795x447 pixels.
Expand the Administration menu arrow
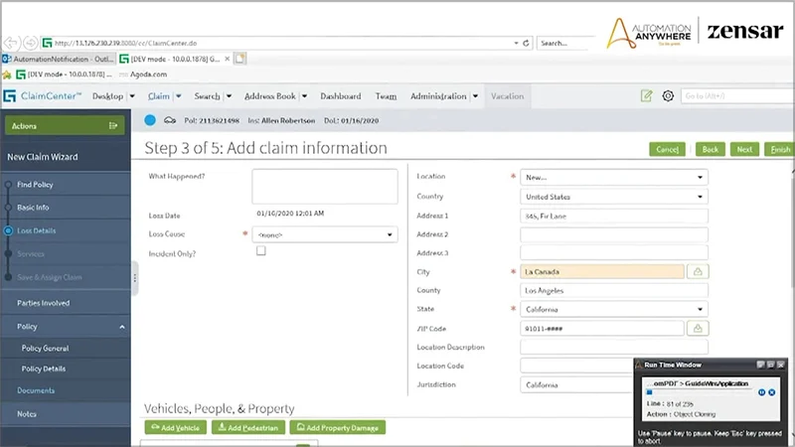(475, 95)
